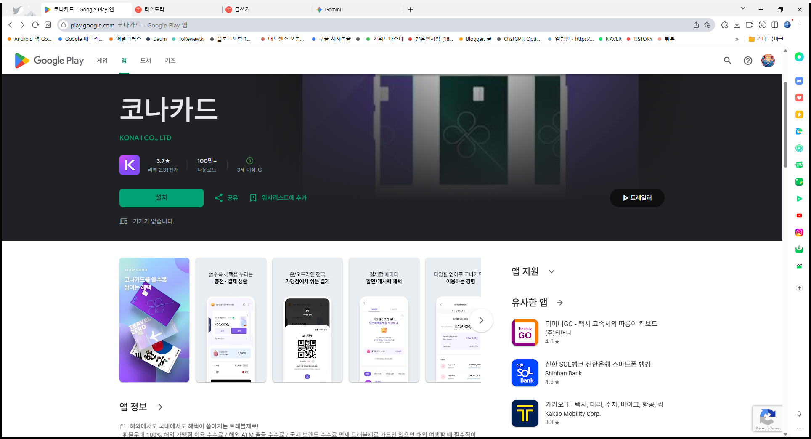Click the split screen toolbar icon
This screenshot has width=811, height=439.
click(775, 25)
